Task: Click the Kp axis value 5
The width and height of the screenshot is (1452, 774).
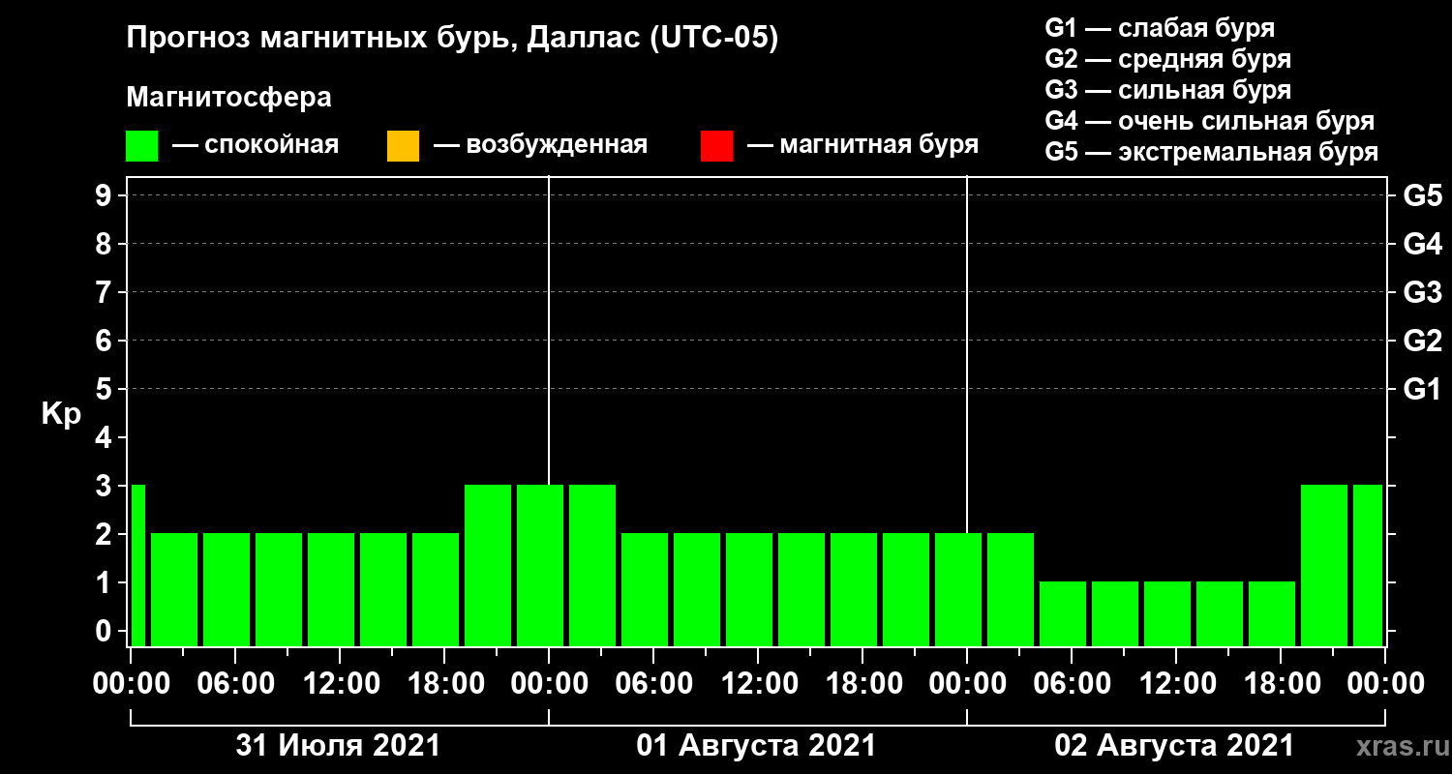Action: pos(105,389)
